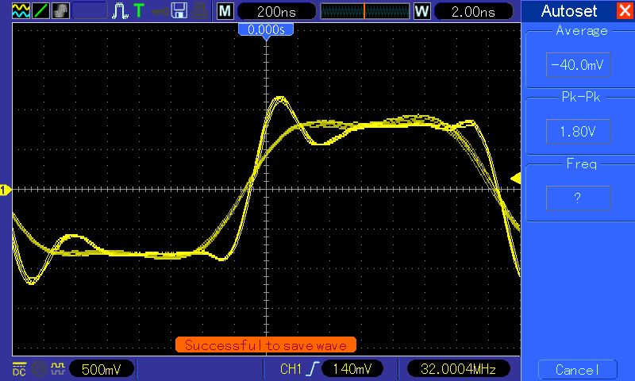Select the Pk-Pk measurement value 1.80V

[x=578, y=132]
